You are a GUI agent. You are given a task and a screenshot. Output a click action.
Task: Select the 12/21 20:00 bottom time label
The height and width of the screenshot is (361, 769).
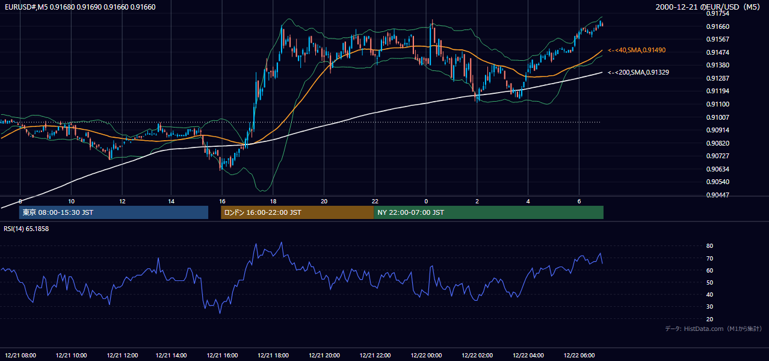tap(324, 355)
